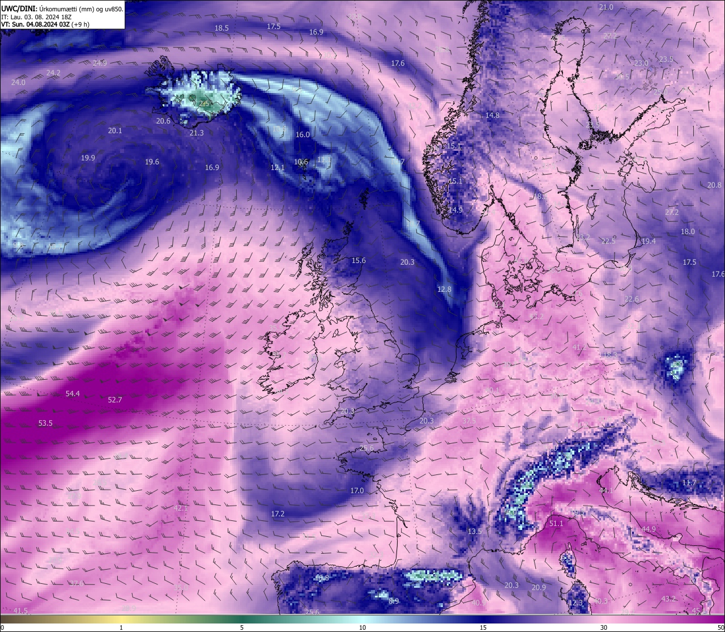This screenshot has width=725, height=632.
Task: Click the 'UWC/DINI: Úrkomumætti (mm) og uv850.' title text
Action: pos(62,9)
